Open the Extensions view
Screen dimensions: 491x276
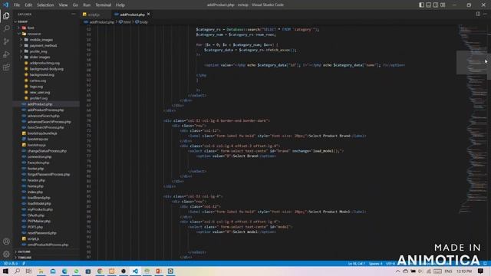click(6, 67)
